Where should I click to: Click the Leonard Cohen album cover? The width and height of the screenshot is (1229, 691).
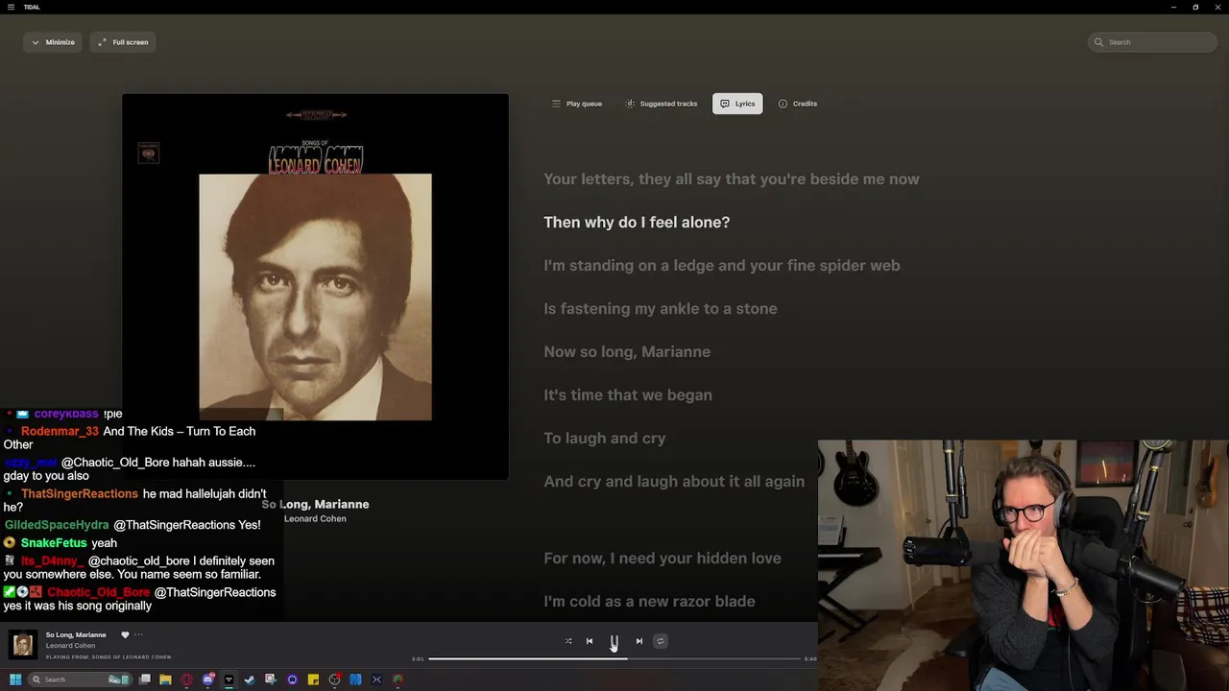315,286
